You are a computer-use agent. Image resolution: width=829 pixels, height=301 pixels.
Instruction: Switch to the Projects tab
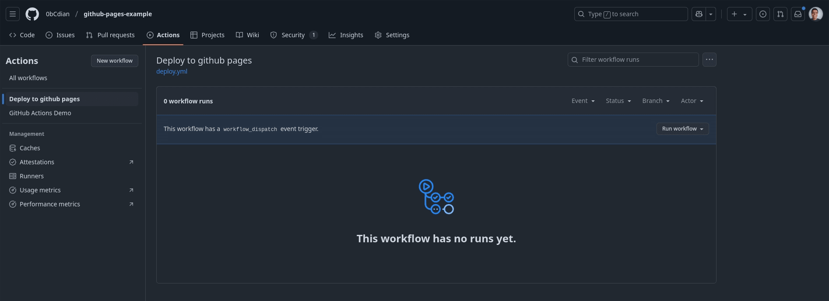click(207, 35)
